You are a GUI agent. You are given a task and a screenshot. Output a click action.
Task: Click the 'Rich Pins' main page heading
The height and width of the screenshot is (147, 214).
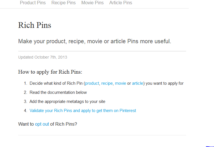tap(35, 25)
